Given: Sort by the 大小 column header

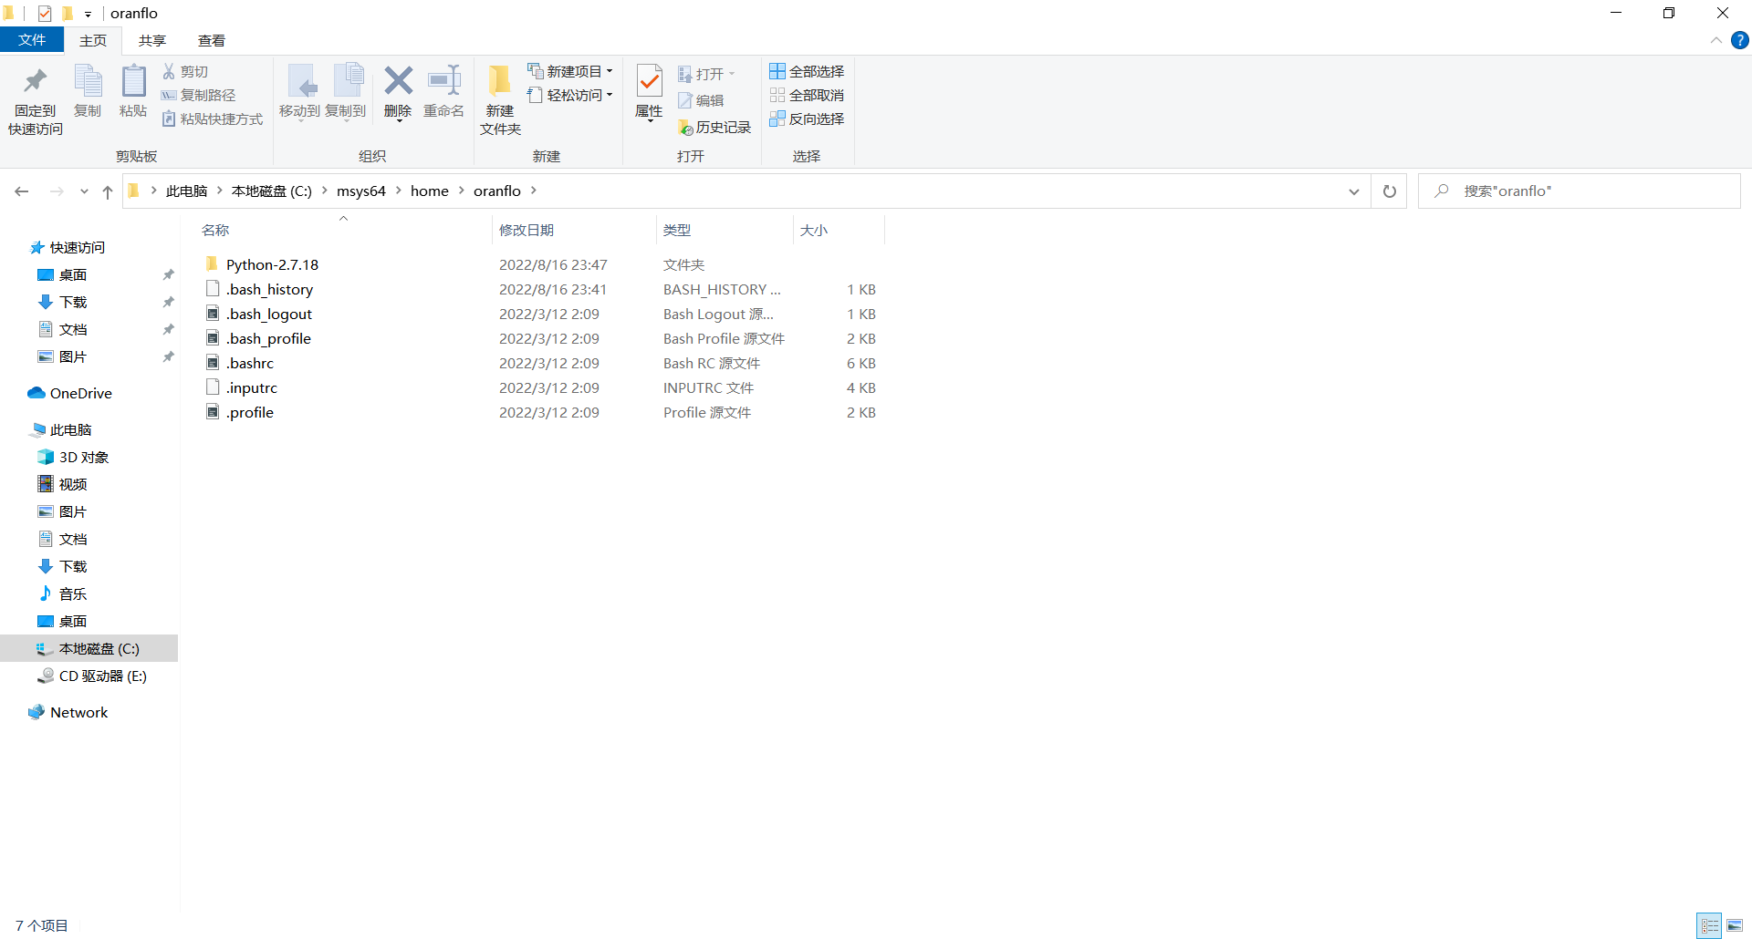Looking at the screenshot, I should pos(839,230).
